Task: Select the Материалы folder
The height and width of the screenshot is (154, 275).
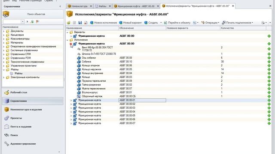Action: pyautogui.click(x=17, y=43)
